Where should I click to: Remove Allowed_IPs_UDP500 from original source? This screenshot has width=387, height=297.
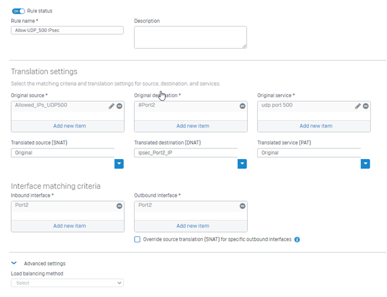coord(119,106)
